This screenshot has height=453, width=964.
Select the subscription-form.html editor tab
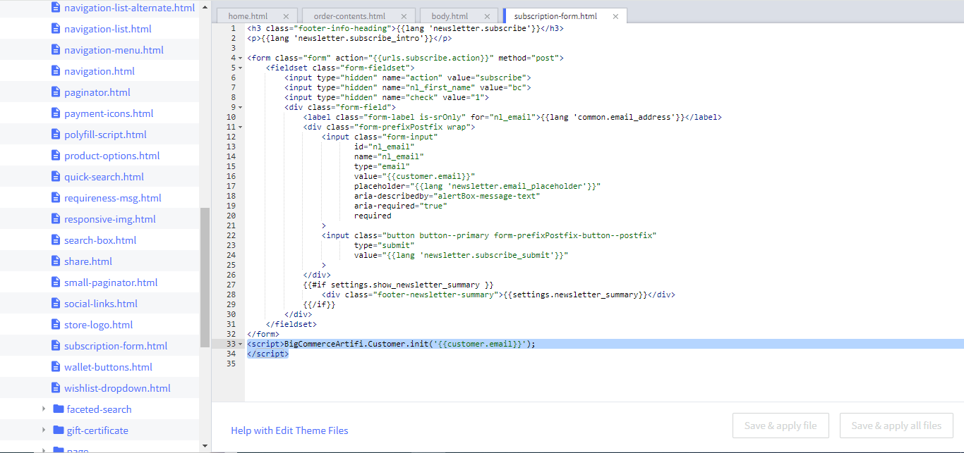point(555,16)
